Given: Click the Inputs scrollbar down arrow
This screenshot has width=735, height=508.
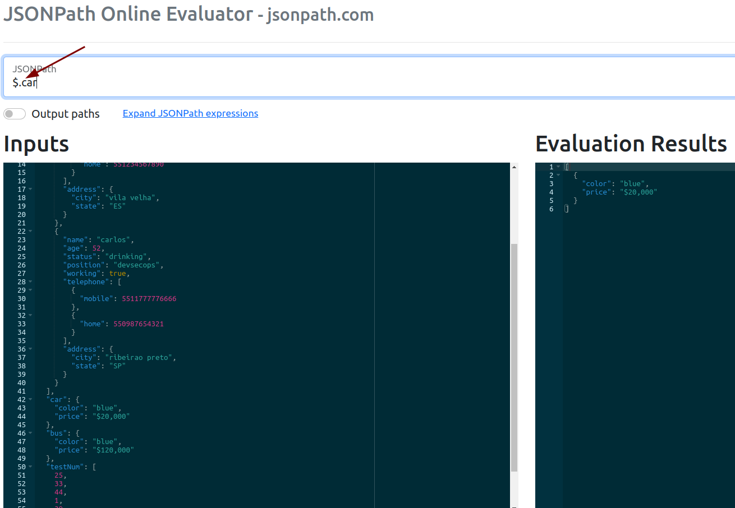Looking at the screenshot, I should [514, 505].
